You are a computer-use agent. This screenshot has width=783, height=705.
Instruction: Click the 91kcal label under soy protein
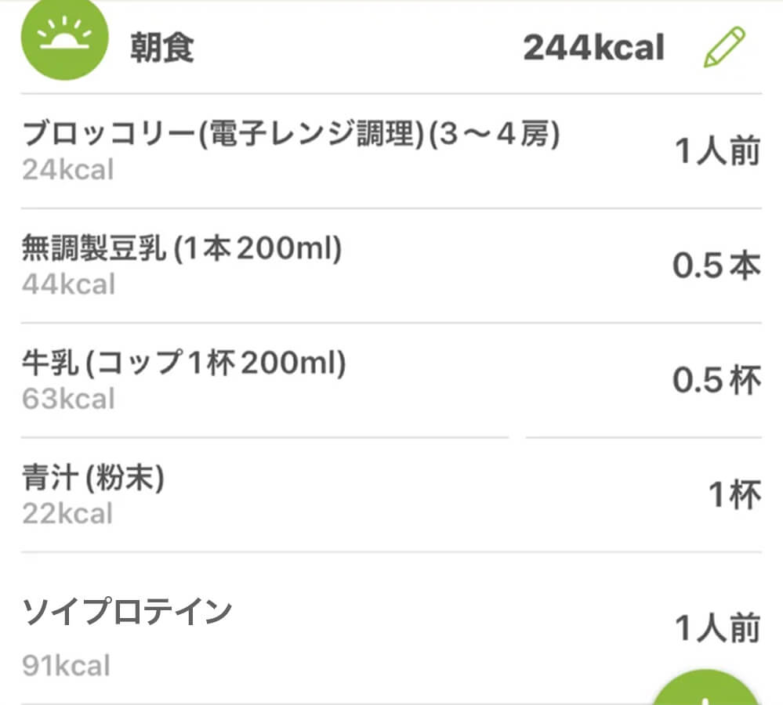click(66, 665)
